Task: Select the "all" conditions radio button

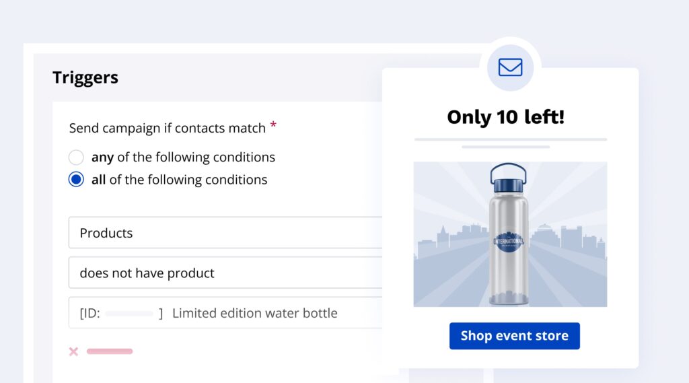Action: (77, 180)
